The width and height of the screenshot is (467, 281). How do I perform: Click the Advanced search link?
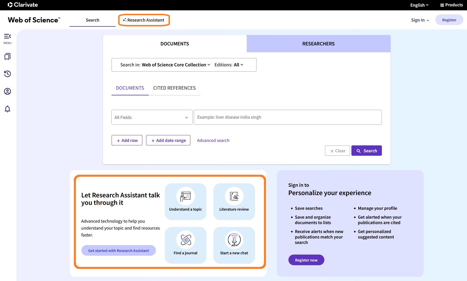click(x=213, y=140)
